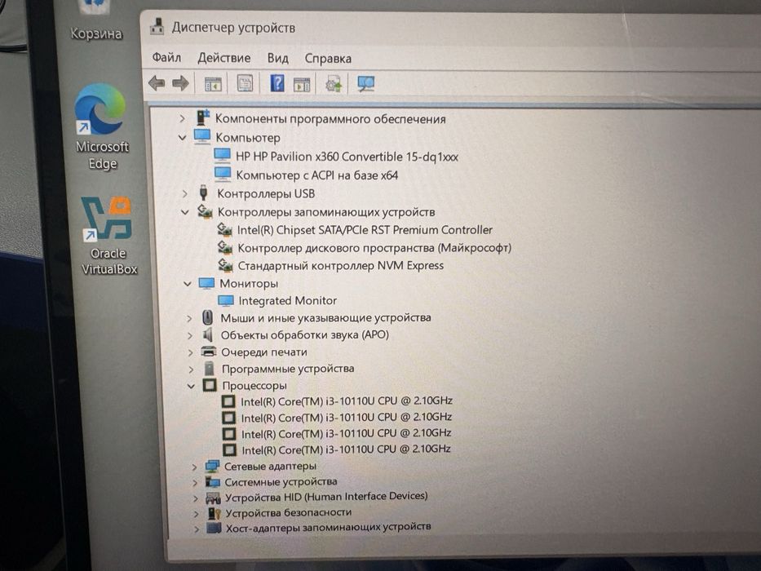Open the Microsoft Edge desktop shortcut
Screen dimensions: 761x571
coord(102,127)
